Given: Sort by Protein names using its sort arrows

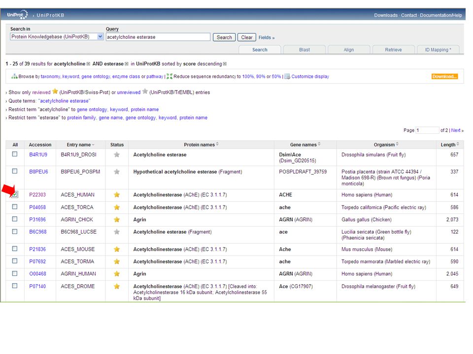Looking at the screenshot, I should pos(217,144).
